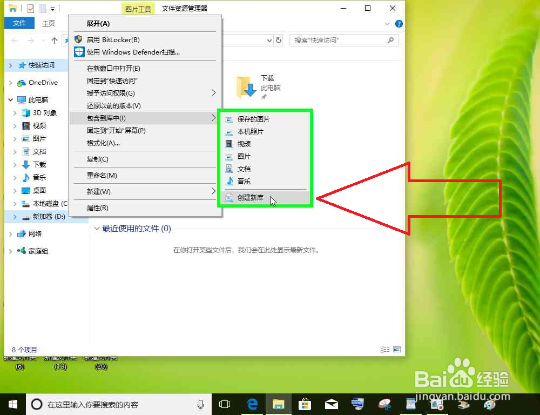Open Mail app from taskbar

coord(332,404)
